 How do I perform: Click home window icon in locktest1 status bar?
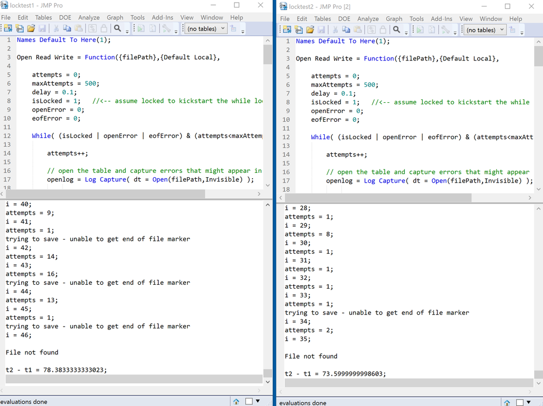(x=236, y=402)
